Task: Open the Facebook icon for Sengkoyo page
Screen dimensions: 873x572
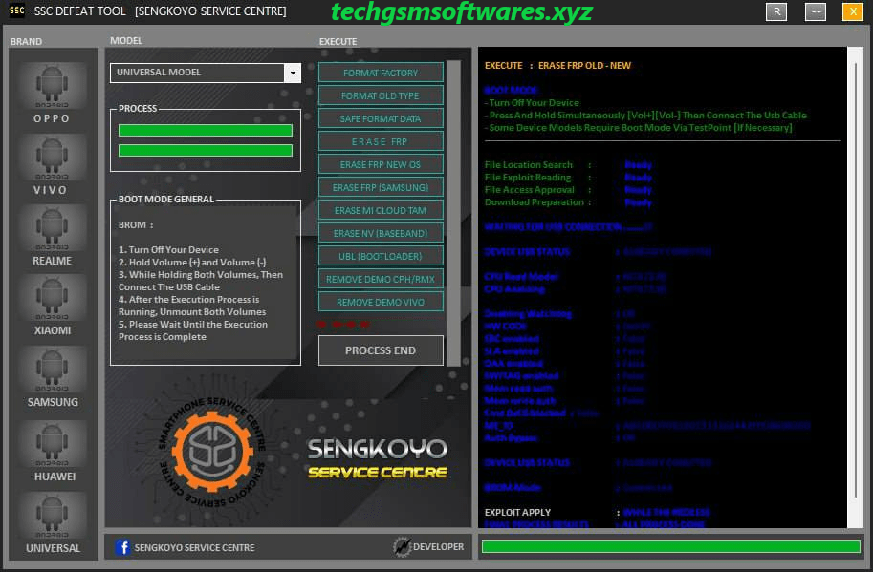Action: point(122,547)
